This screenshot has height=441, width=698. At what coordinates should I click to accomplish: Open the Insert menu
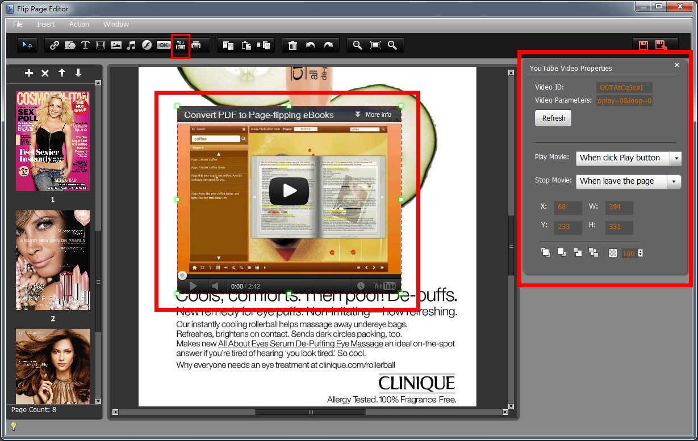(46, 24)
